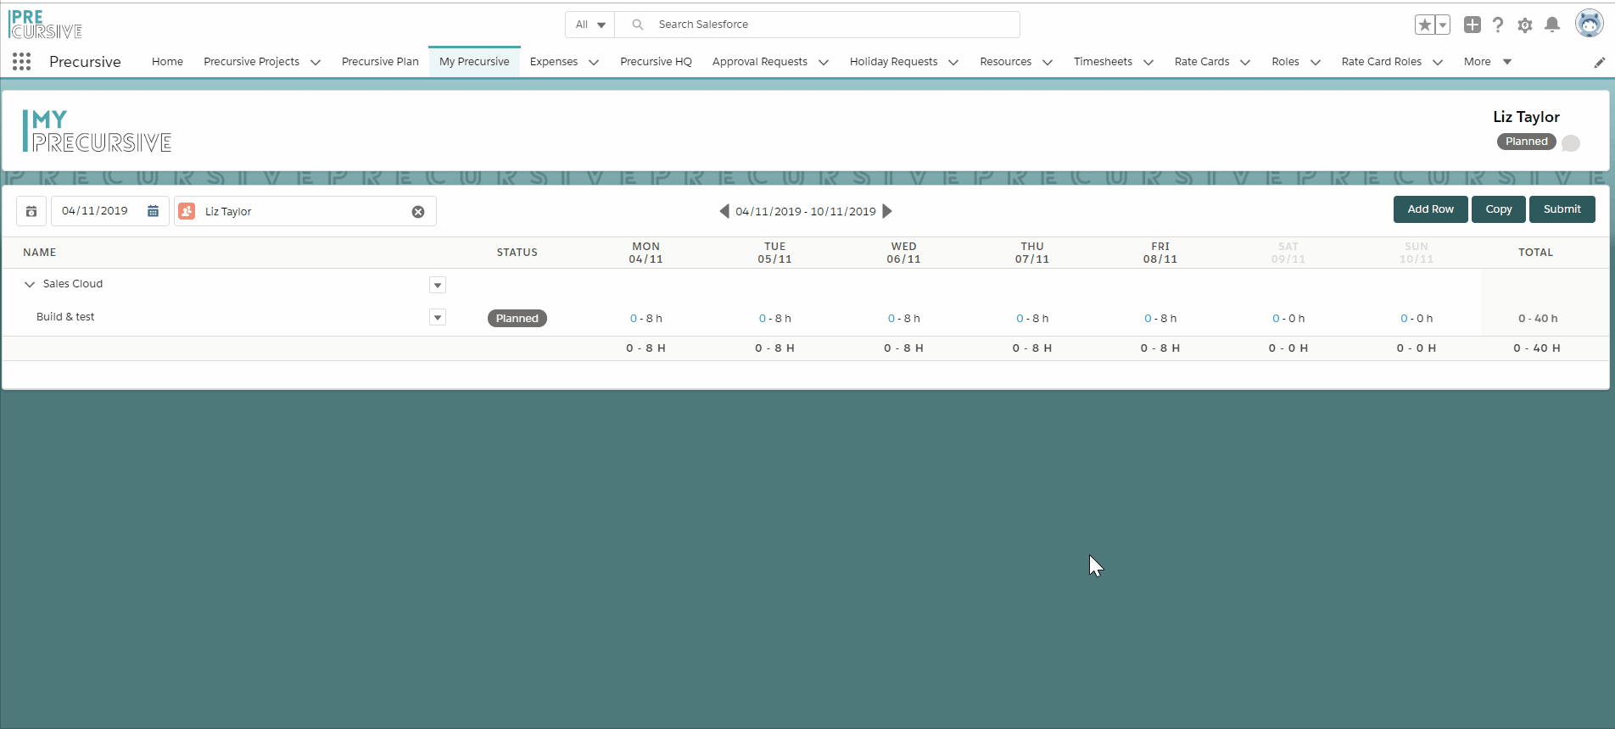Open the Build & test row dropdown menu

(438, 317)
